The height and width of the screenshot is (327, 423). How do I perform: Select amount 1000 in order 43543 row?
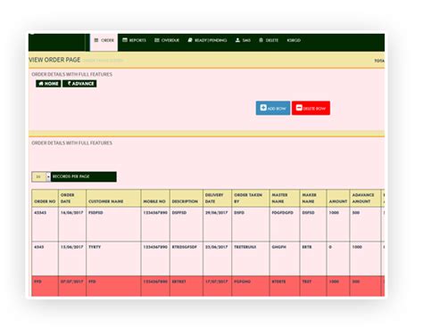click(338, 225)
